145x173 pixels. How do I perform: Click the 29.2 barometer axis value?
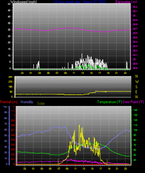tap(135, 50)
